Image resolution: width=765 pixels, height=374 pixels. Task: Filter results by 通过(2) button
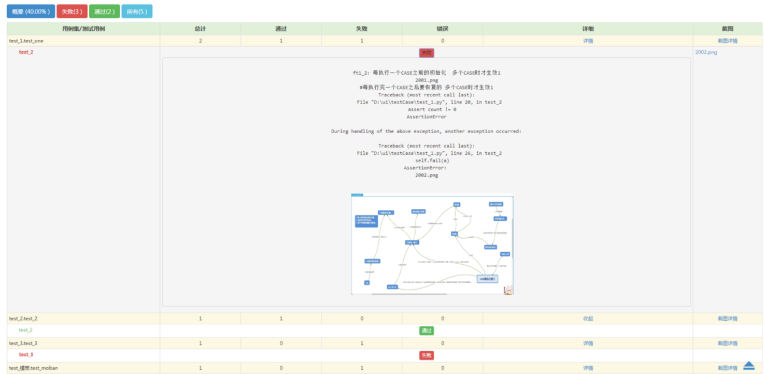click(104, 11)
